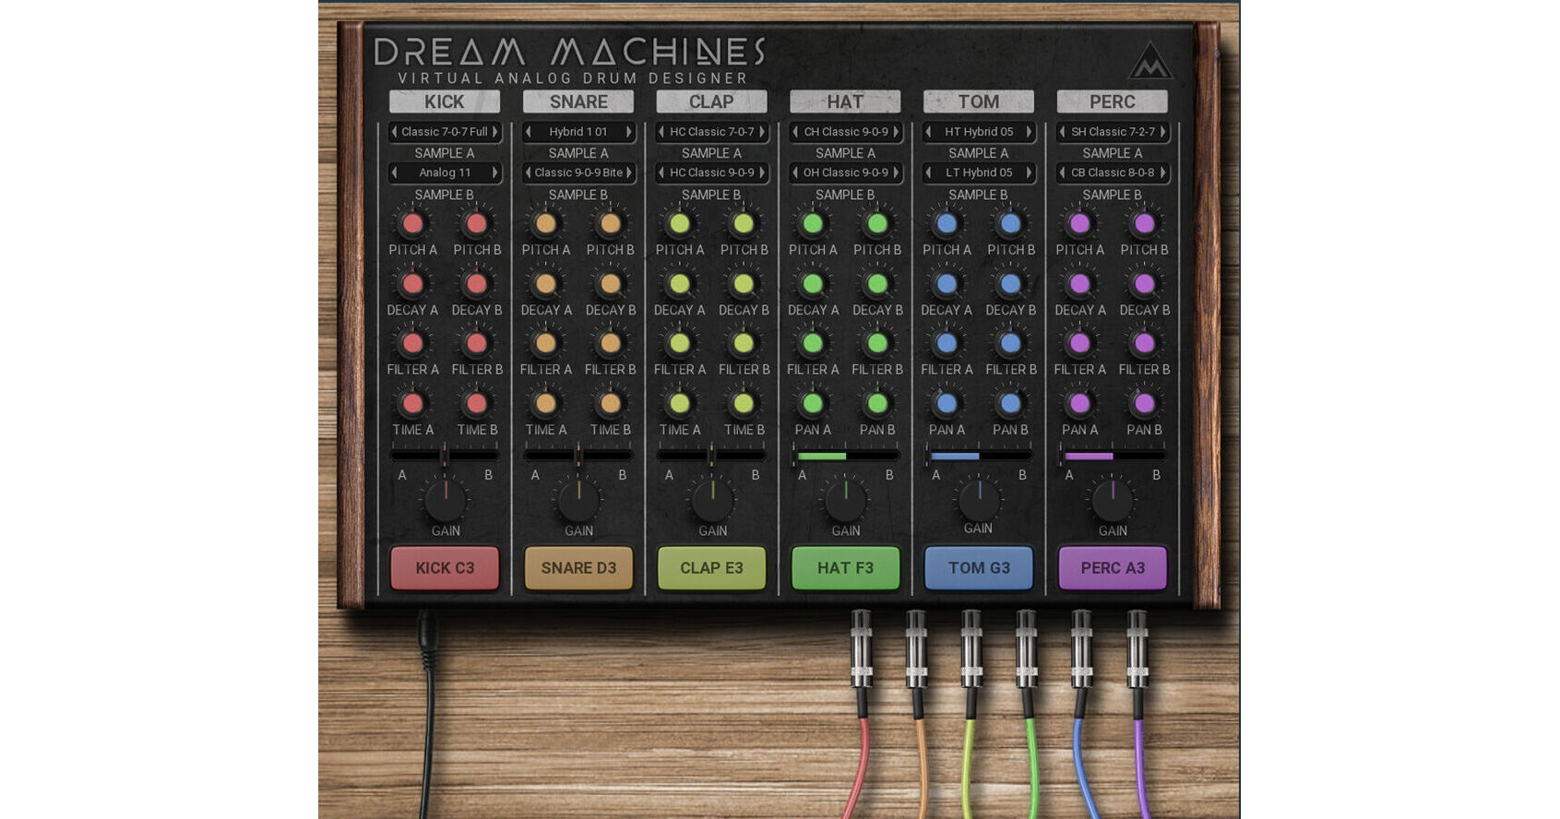This screenshot has width=1560, height=819.
Task: Click the PERC Pitch B knob
Action: pos(1144,223)
